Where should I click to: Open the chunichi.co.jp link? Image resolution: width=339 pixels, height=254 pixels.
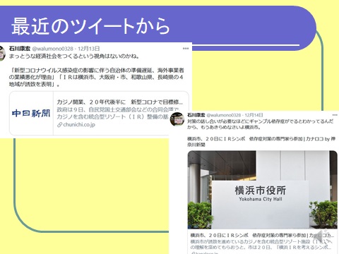[x=79, y=125]
